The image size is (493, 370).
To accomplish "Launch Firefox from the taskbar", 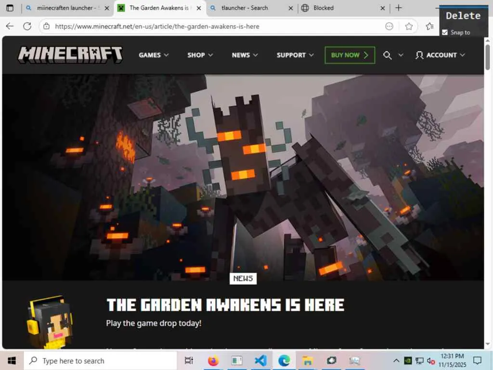I will pos(213,360).
